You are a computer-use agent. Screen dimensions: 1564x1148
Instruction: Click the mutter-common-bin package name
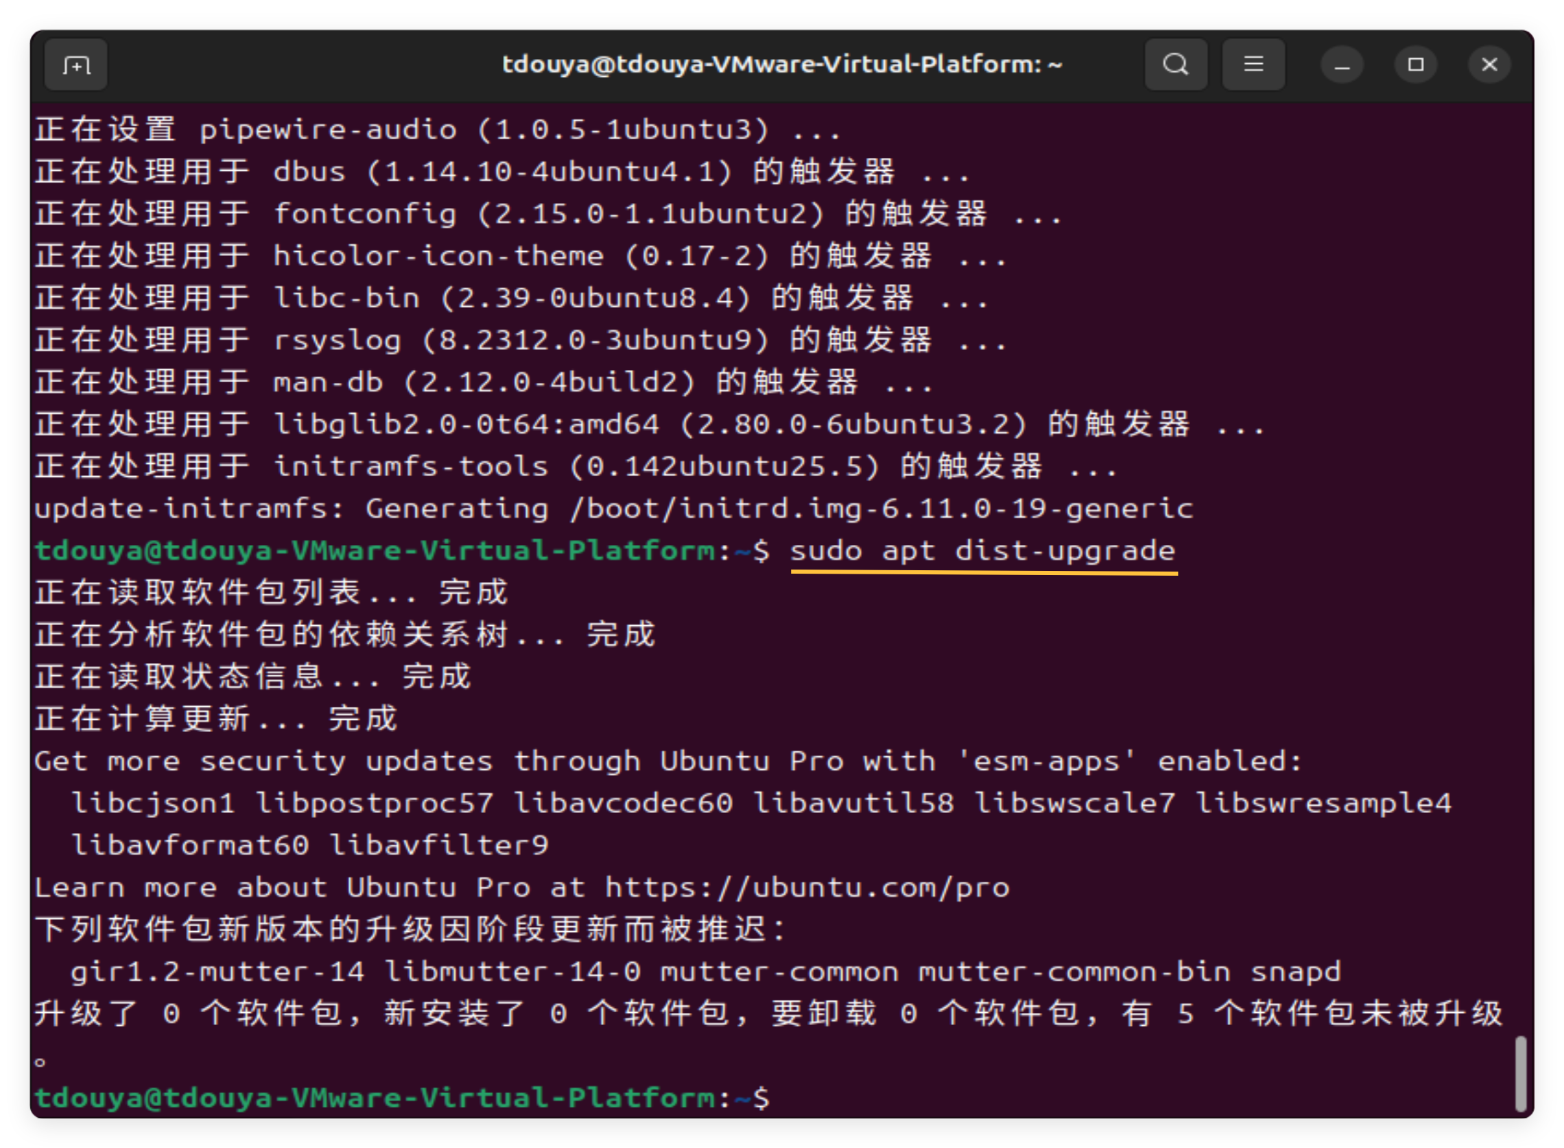pyautogui.click(x=1075, y=972)
